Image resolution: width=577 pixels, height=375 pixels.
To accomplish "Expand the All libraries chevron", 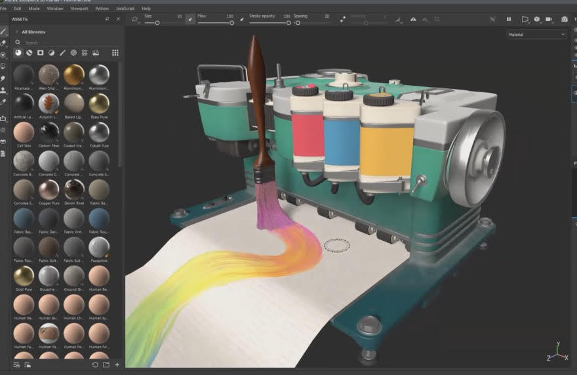I will (x=16, y=32).
